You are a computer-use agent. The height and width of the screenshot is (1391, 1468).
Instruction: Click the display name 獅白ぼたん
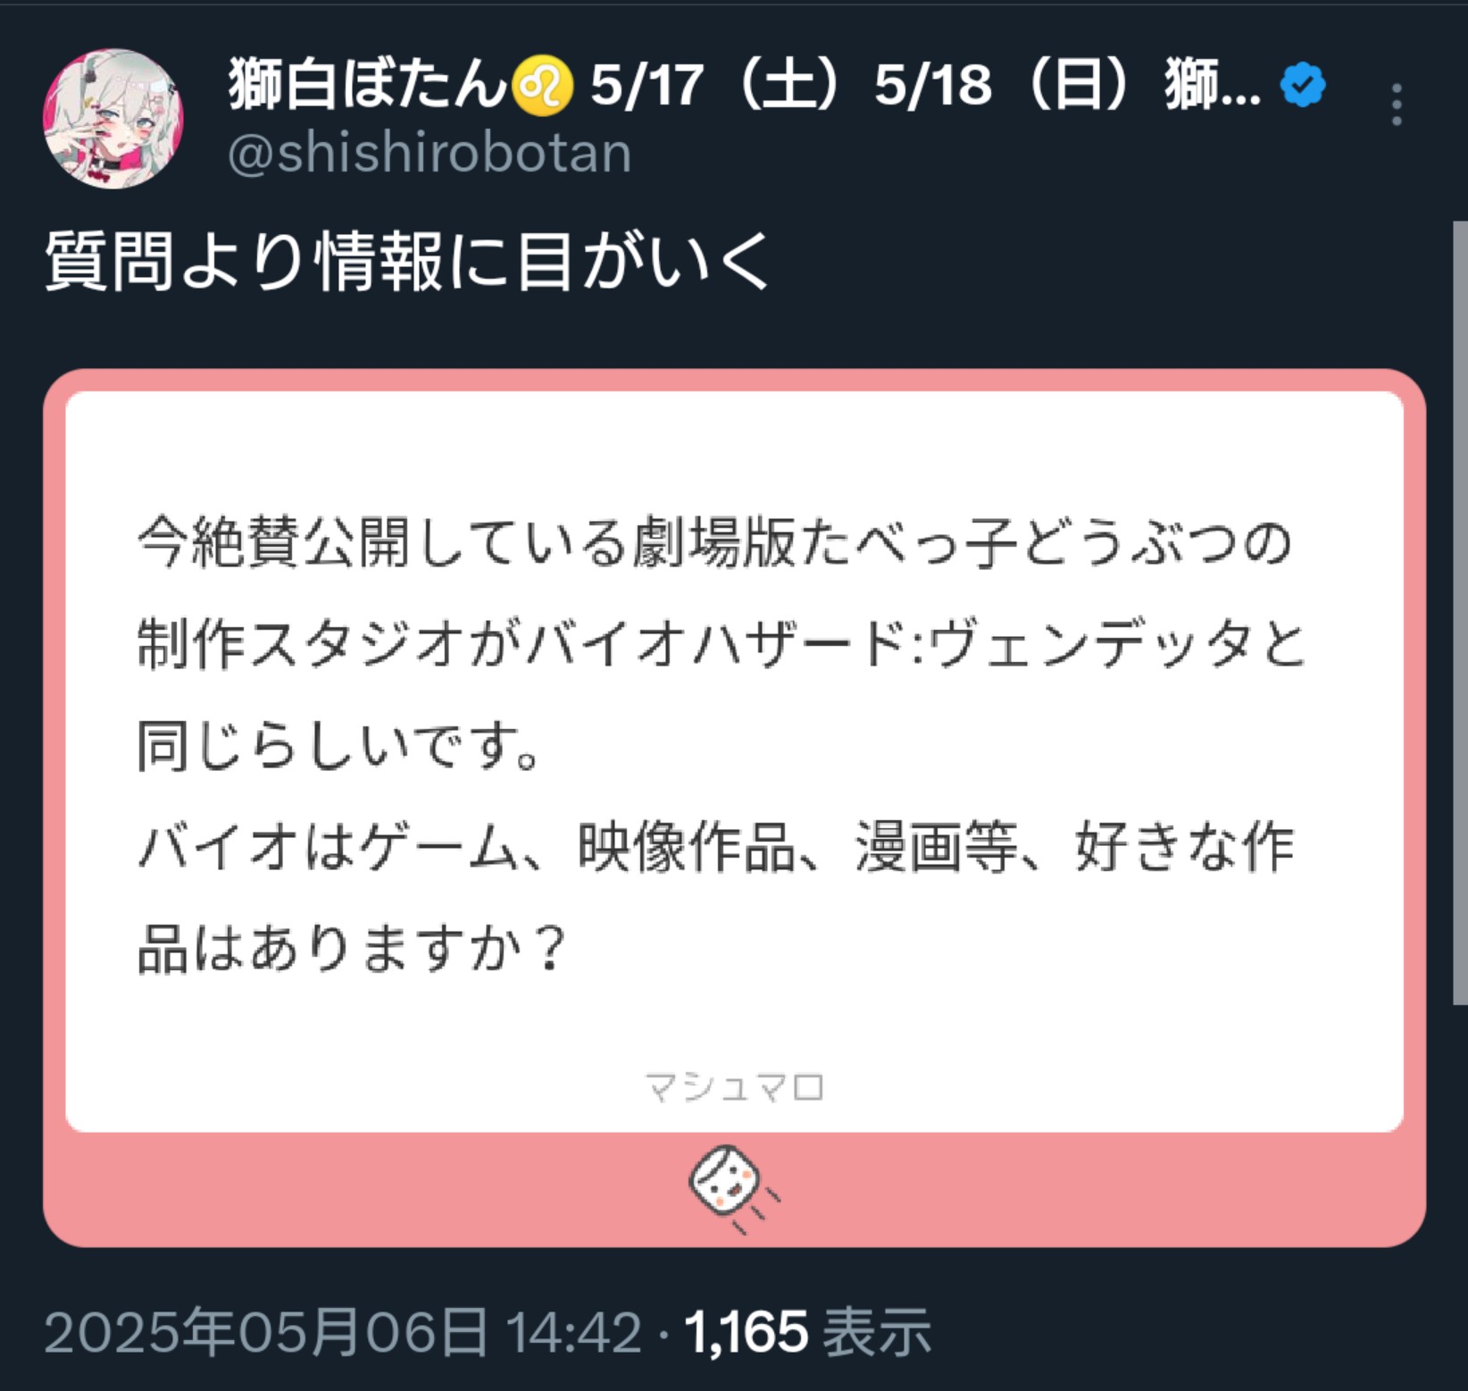pos(369,84)
